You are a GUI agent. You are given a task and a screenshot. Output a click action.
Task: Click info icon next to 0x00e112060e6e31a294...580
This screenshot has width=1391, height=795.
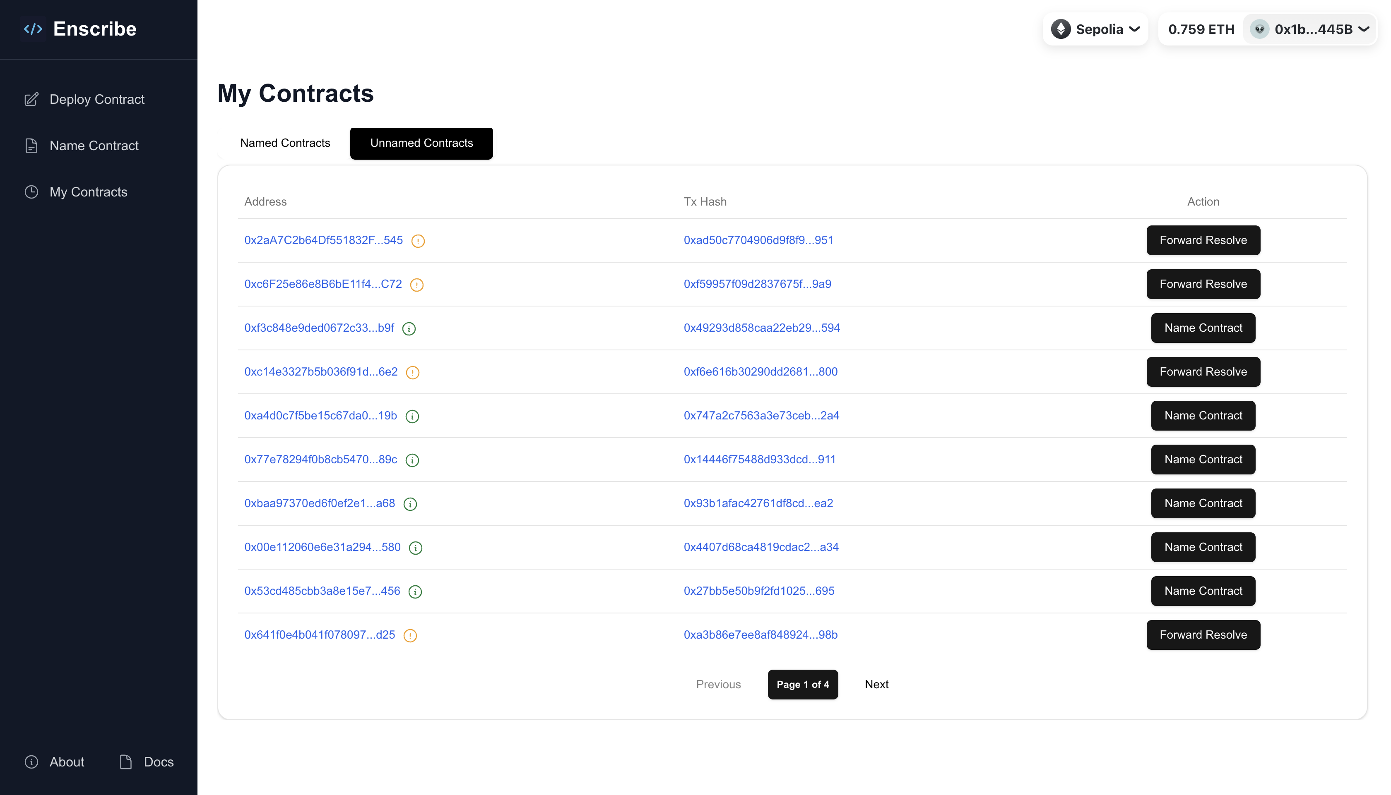coord(416,548)
